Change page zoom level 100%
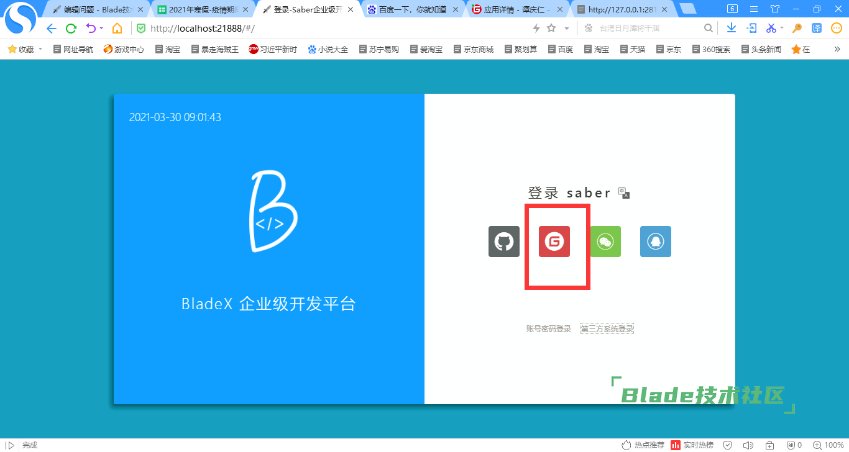This screenshot has height=452, width=849. (x=828, y=445)
